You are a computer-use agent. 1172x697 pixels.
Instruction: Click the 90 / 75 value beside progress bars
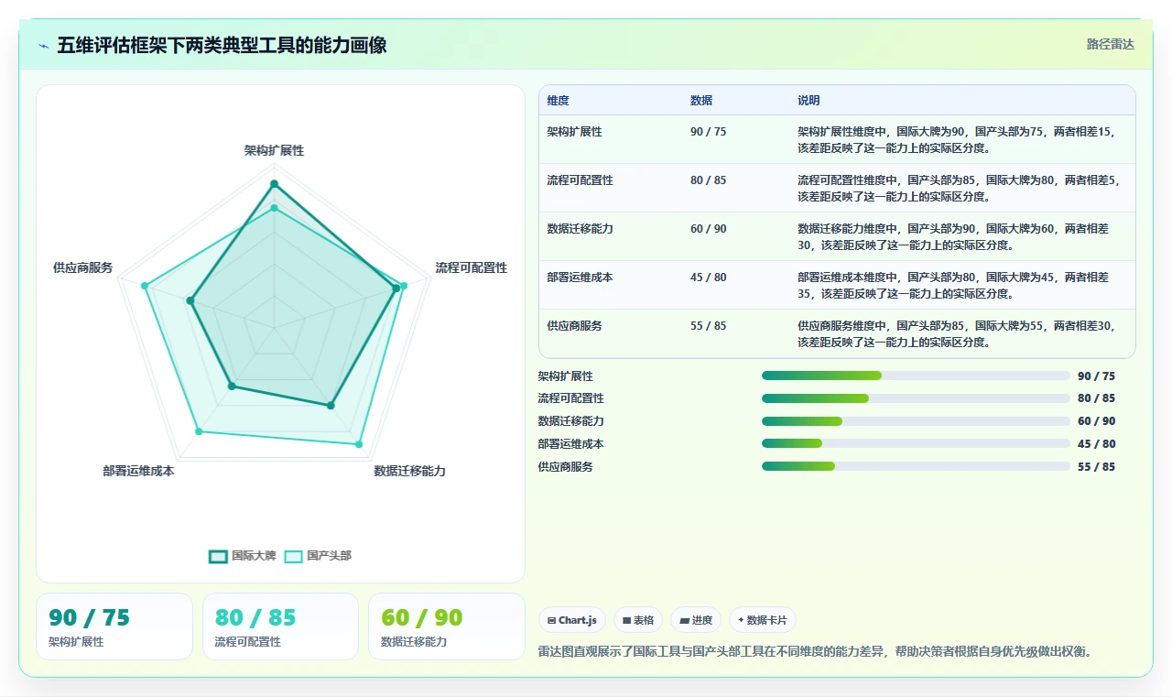(1096, 376)
